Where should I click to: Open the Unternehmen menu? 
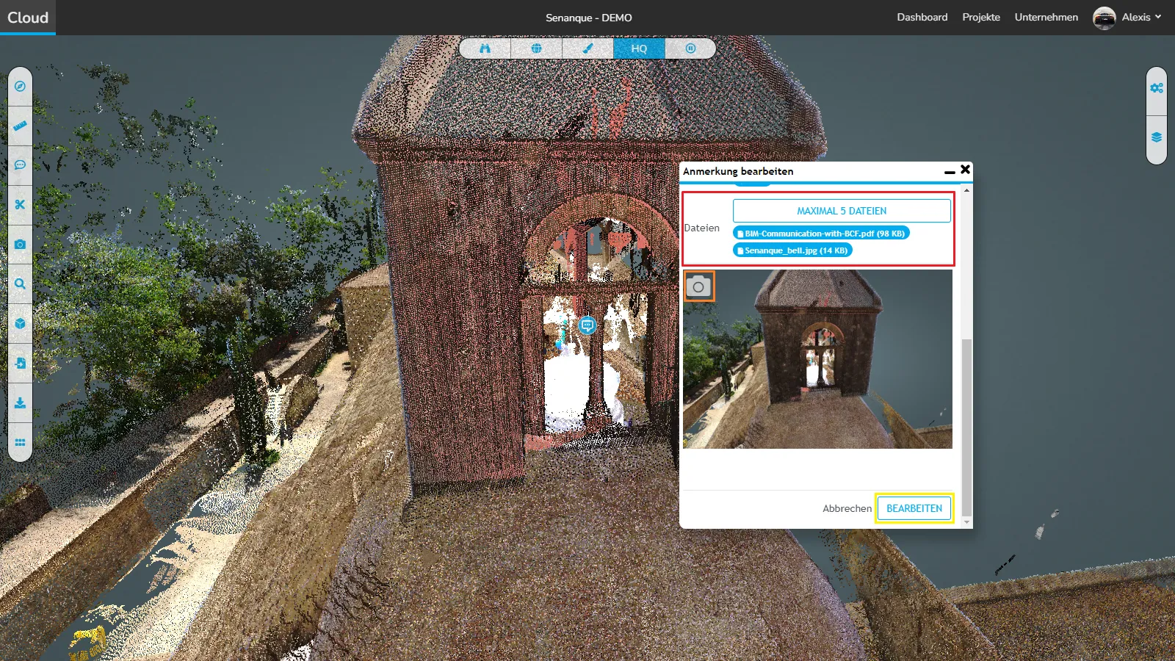(1046, 17)
